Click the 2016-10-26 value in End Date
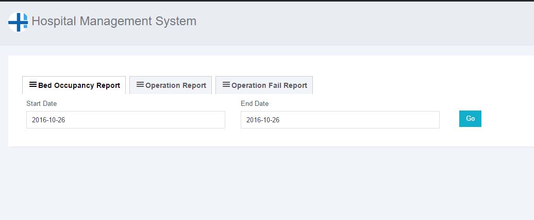This screenshot has height=220, width=534. [263, 120]
